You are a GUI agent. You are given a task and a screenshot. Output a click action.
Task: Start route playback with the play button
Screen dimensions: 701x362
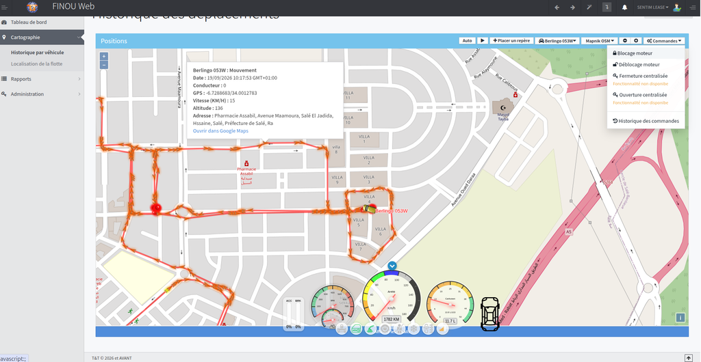click(483, 40)
